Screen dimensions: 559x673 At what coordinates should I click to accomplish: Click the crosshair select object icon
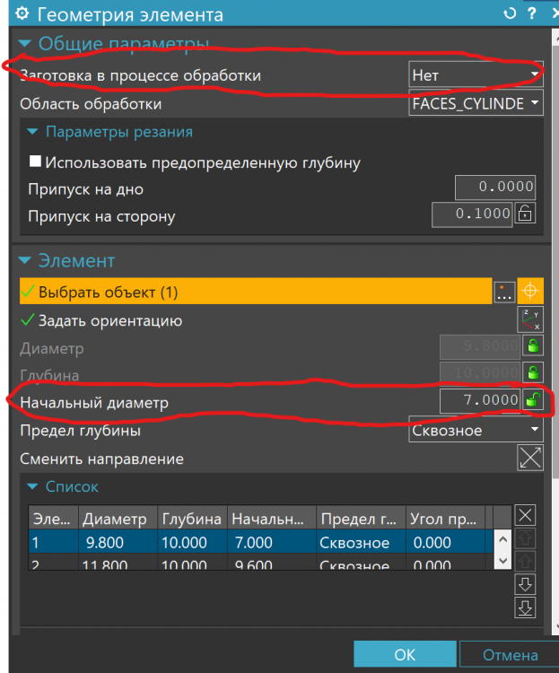[x=530, y=292]
